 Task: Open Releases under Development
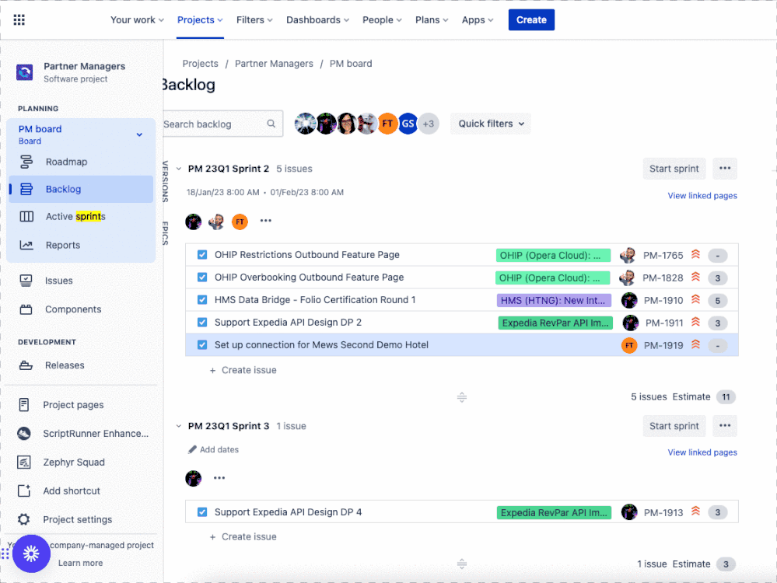tap(65, 365)
